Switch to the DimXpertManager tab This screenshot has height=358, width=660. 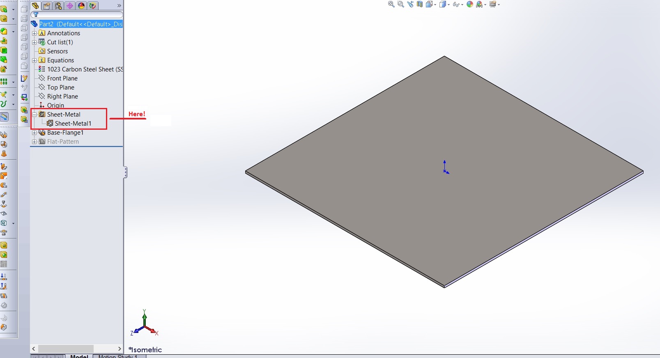point(70,5)
